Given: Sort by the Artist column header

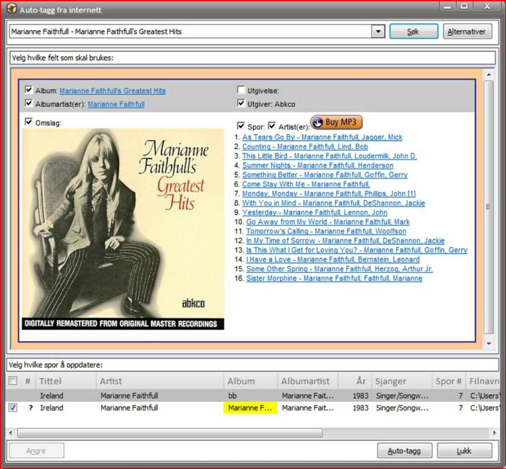Looking at the screenshot, I should (160, 381).
